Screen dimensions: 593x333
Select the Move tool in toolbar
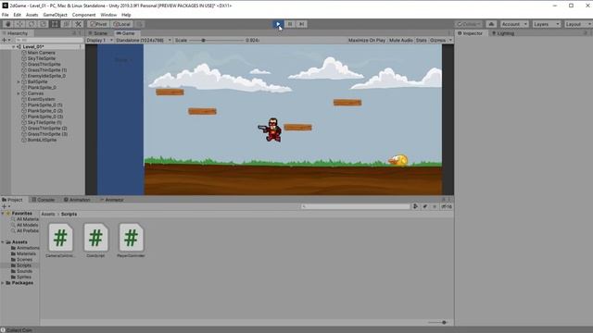(19, 24)
